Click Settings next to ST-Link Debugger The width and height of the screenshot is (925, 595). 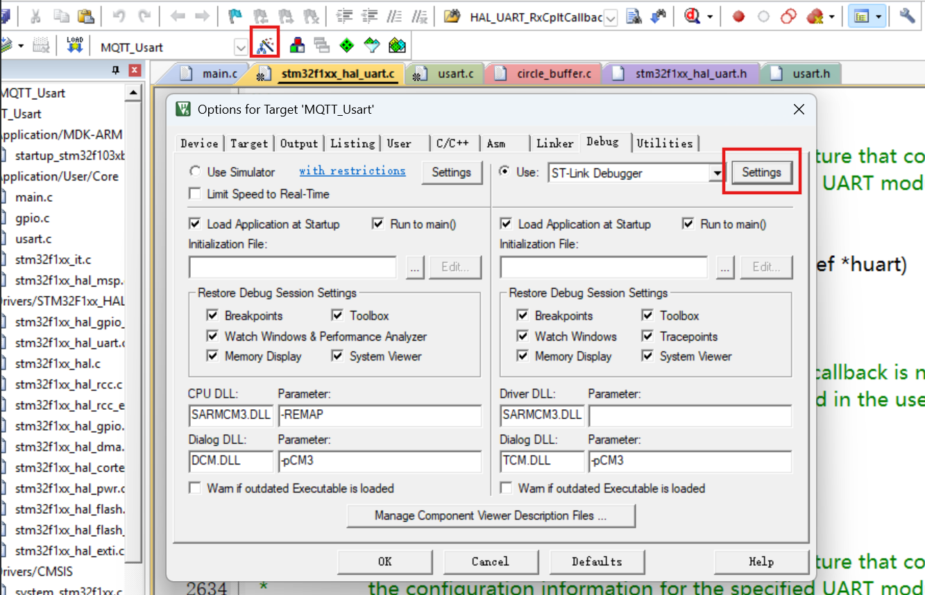click(x=761, y=172)
